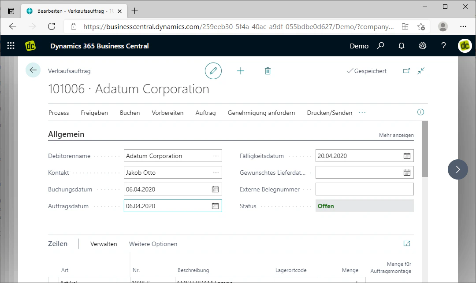Viewport: 476px width, 283px height.
Task: Open settings gear icon
Action: [x=423, y=46]
